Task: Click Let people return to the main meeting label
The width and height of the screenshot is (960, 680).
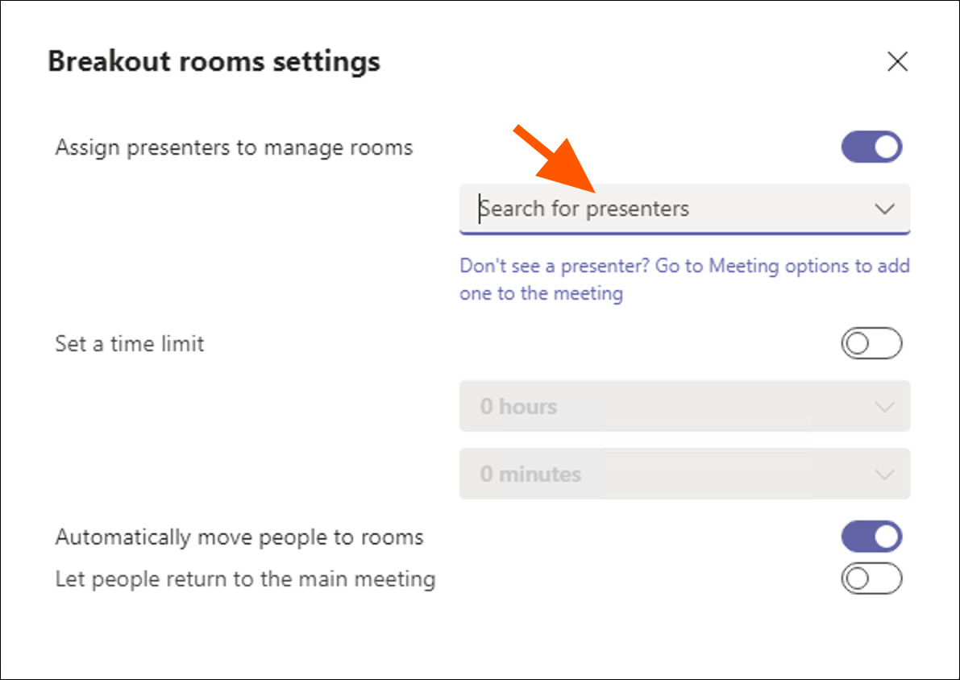Action: (x=245, y=579)
